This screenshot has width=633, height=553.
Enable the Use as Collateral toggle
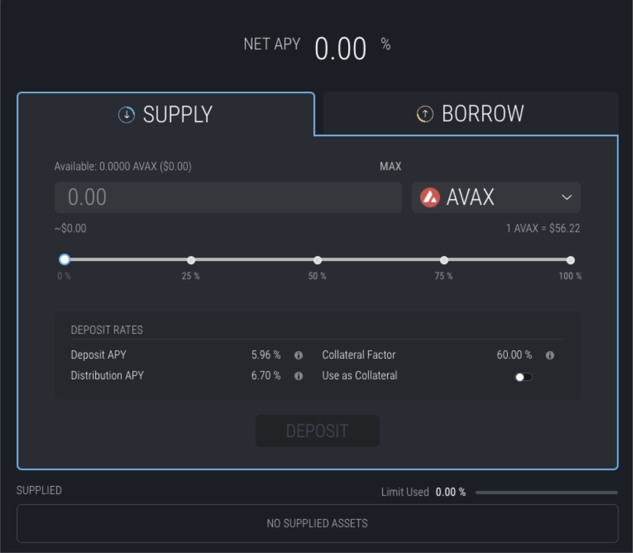click(523, 376)
